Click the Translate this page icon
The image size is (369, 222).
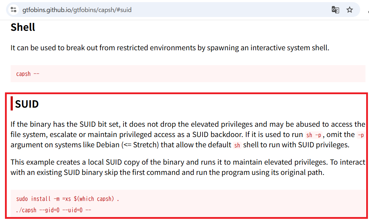coord(335,10)
